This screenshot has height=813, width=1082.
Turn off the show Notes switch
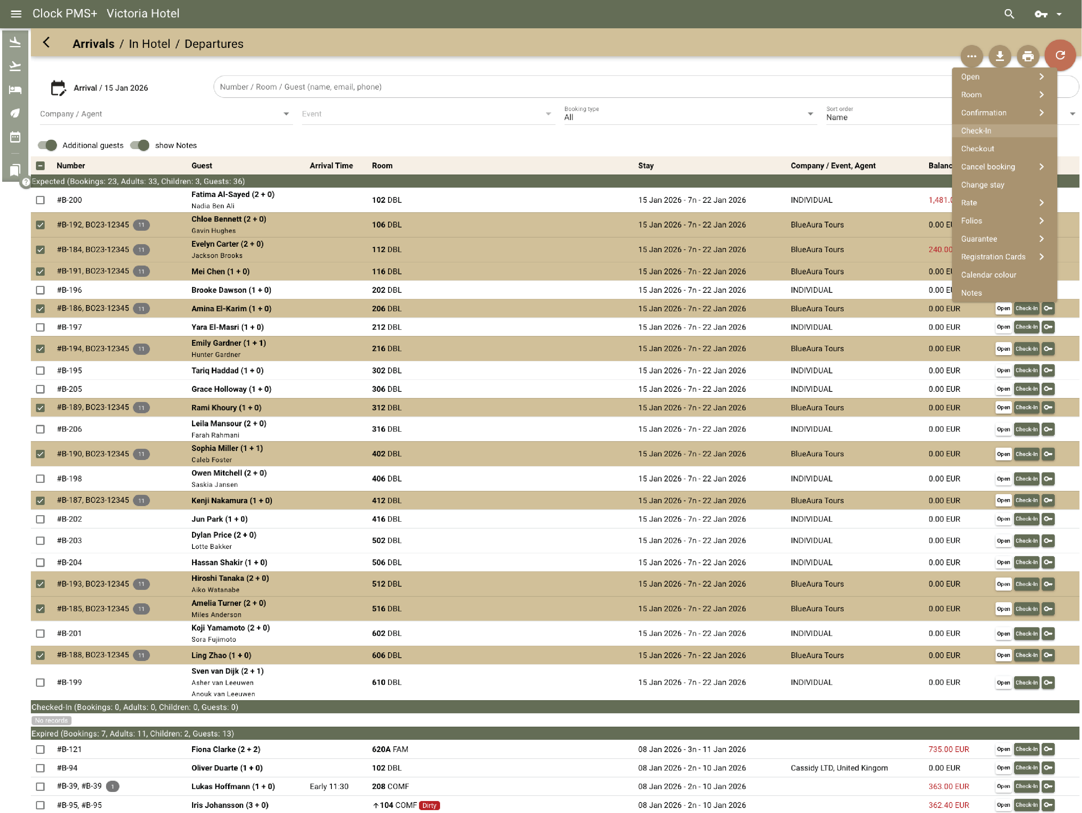click(140, 145)
